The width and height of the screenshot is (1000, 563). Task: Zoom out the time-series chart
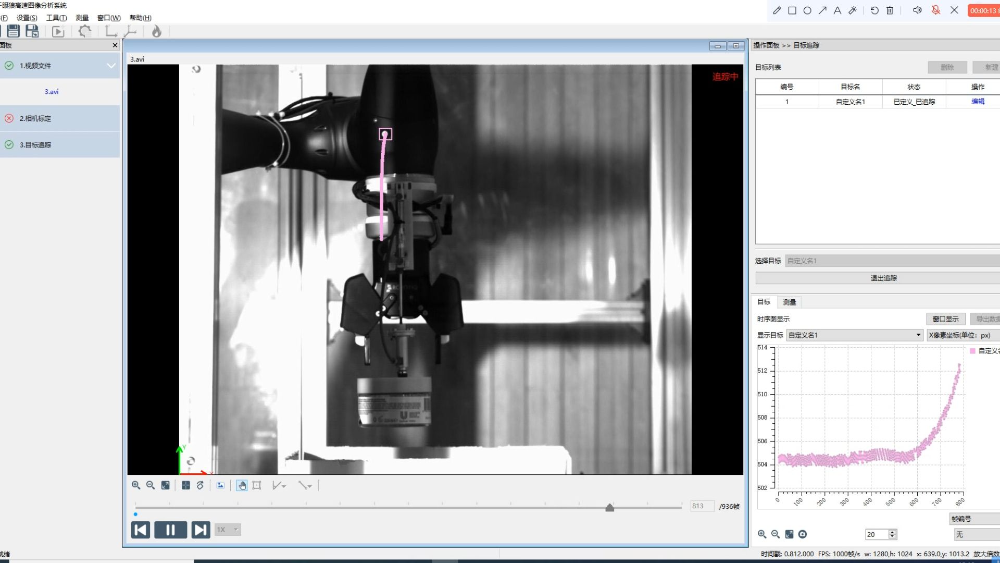776,534
